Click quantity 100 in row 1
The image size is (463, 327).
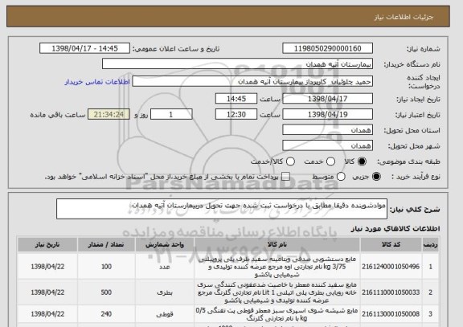point(106,267)
